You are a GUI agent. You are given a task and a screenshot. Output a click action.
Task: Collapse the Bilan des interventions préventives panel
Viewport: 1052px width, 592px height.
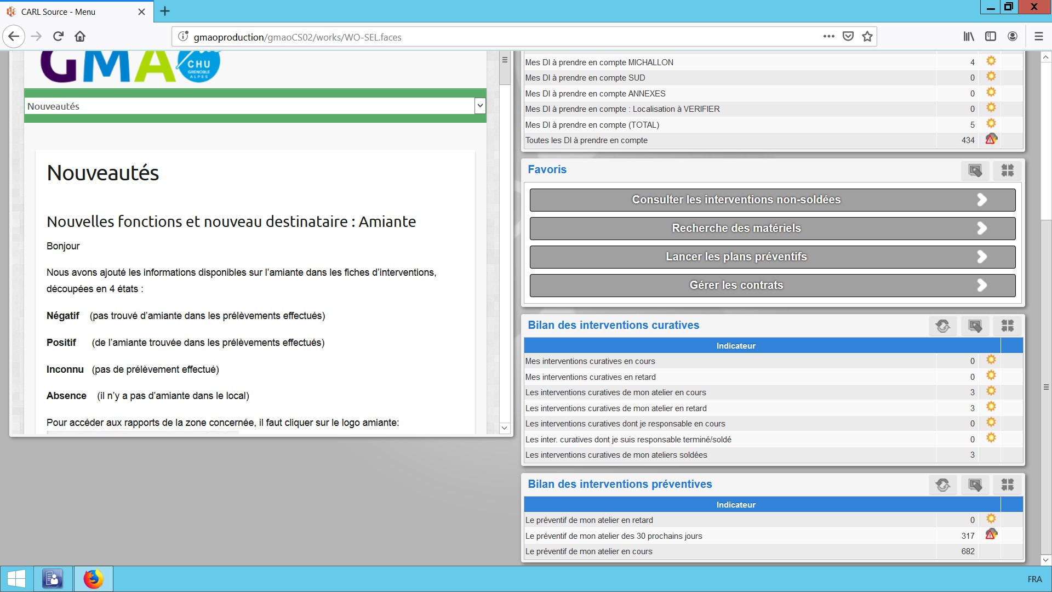click(x=1008, y=485)
